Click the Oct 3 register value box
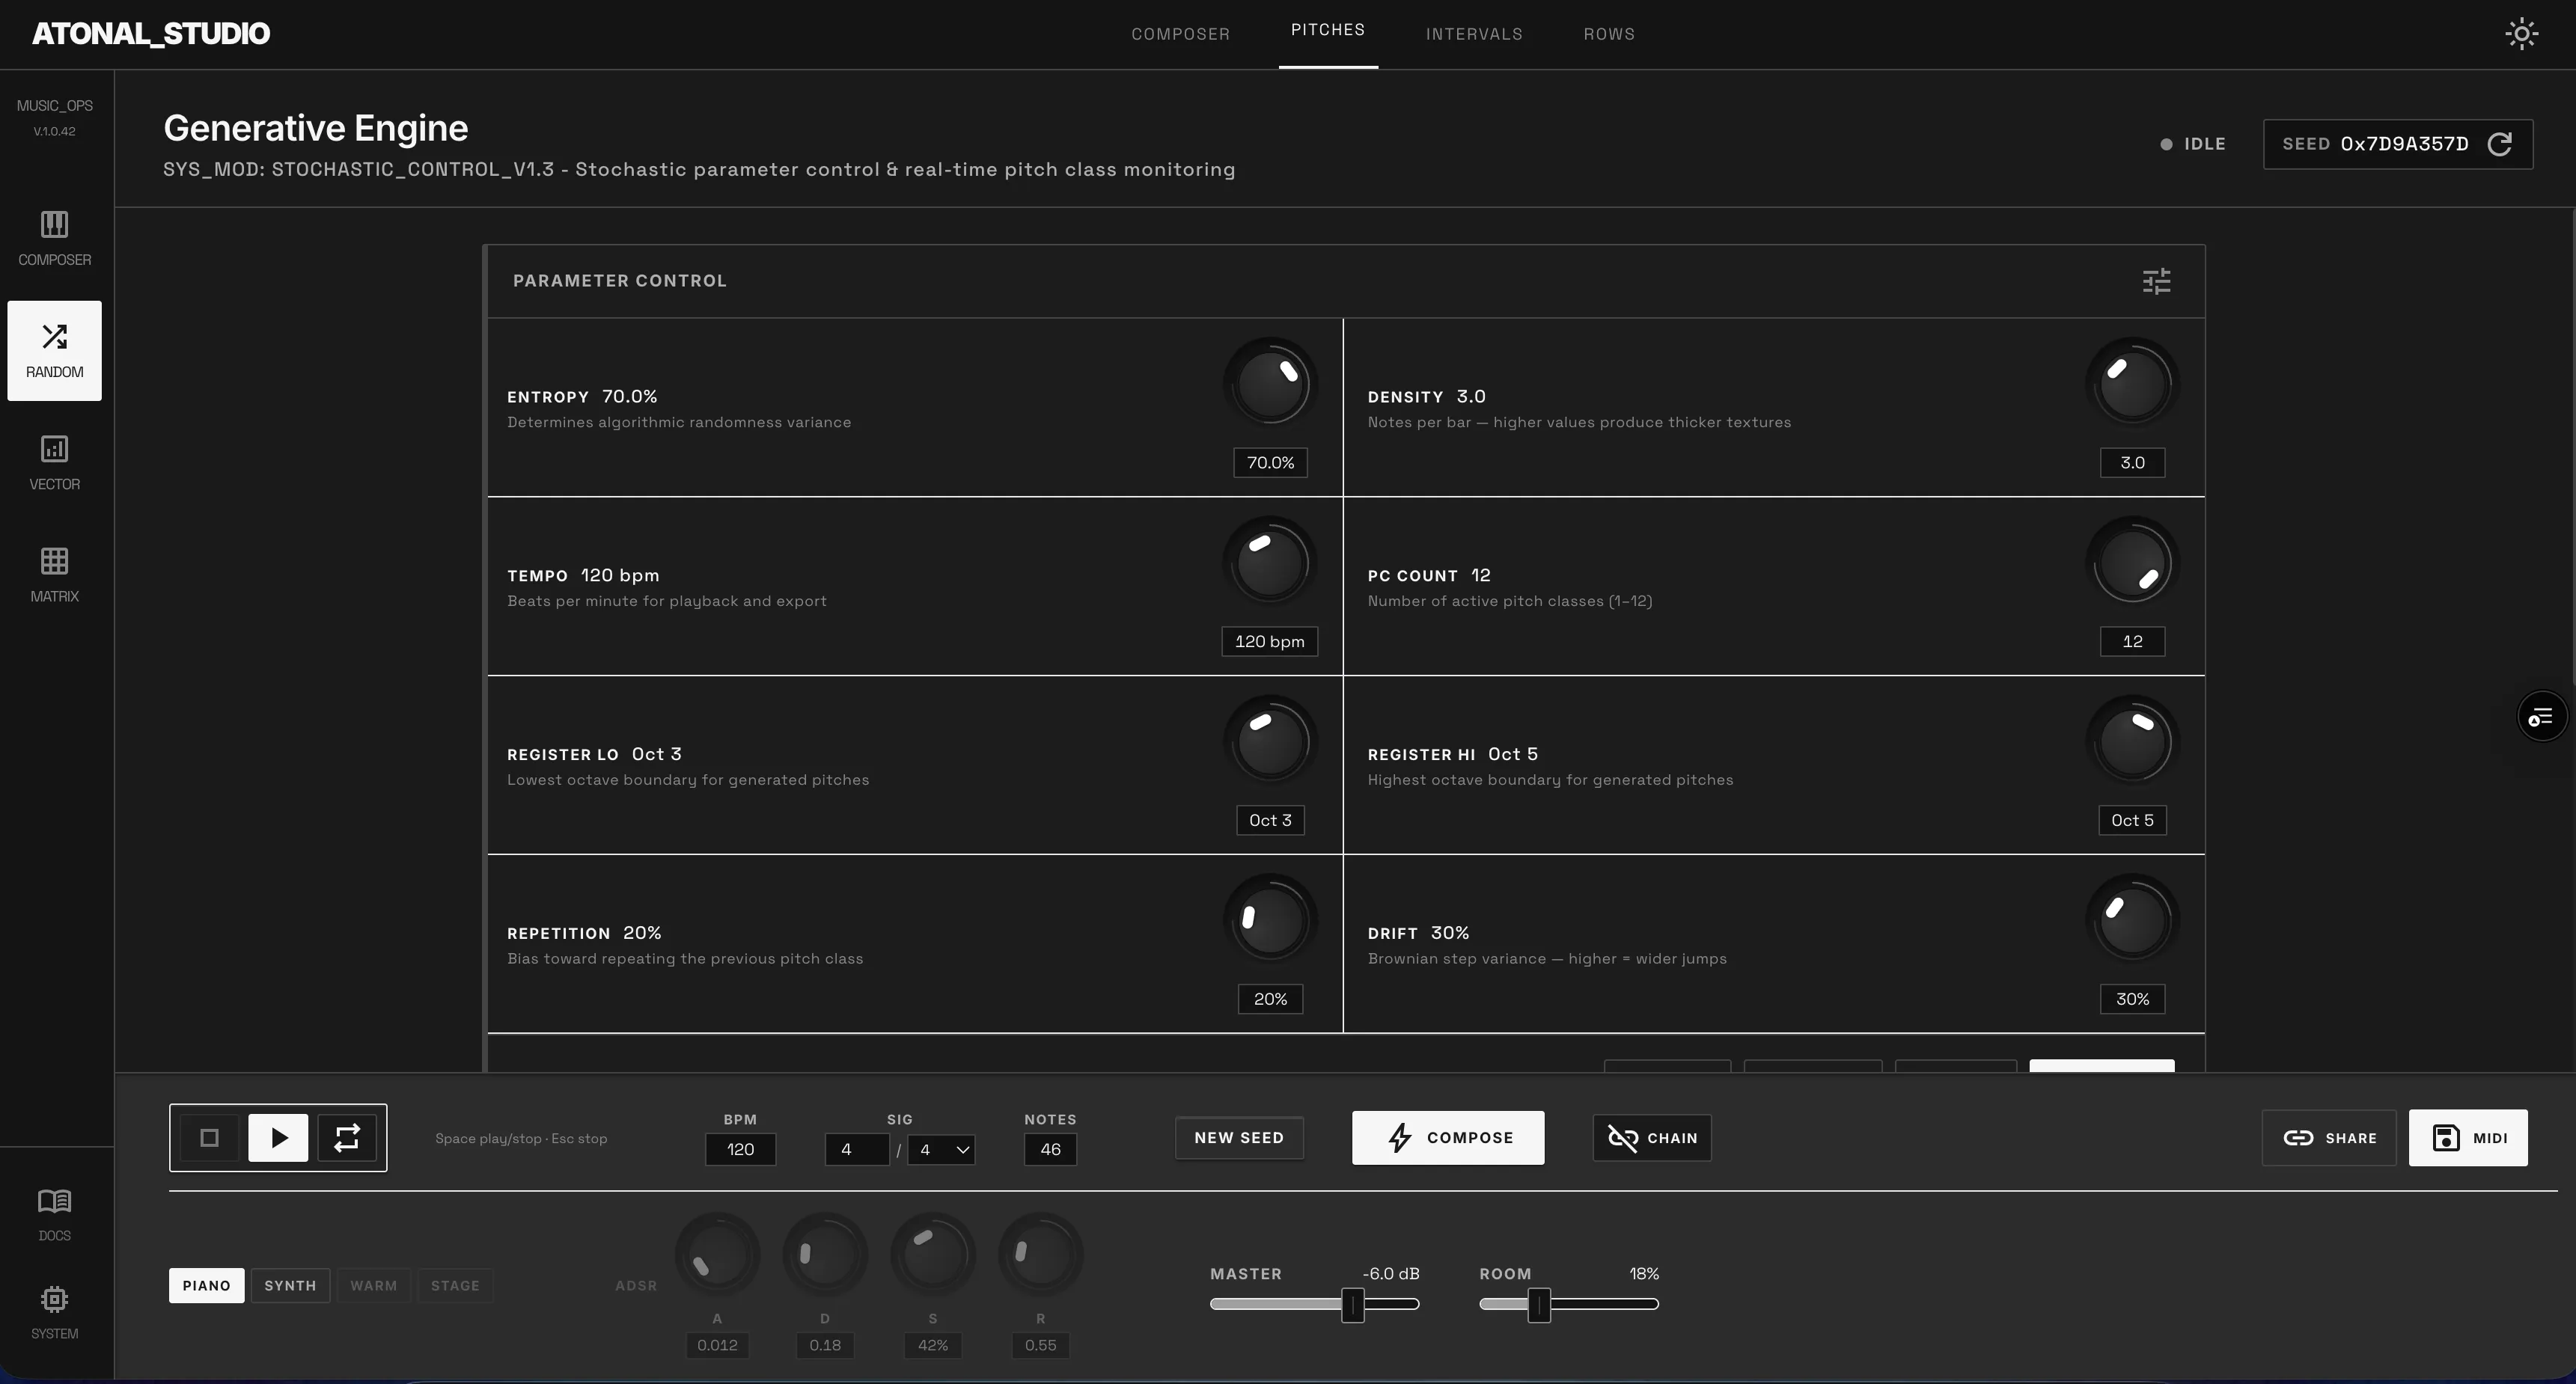2576x1384 pixels. point(1270,821)
